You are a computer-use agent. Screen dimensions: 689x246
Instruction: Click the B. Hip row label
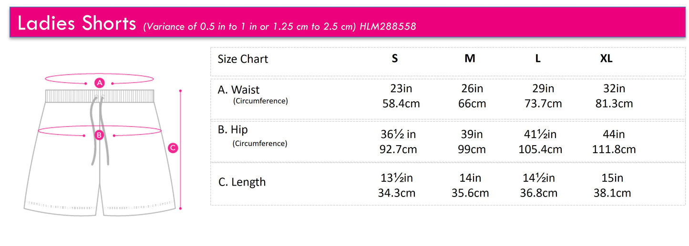coord(233,130)
